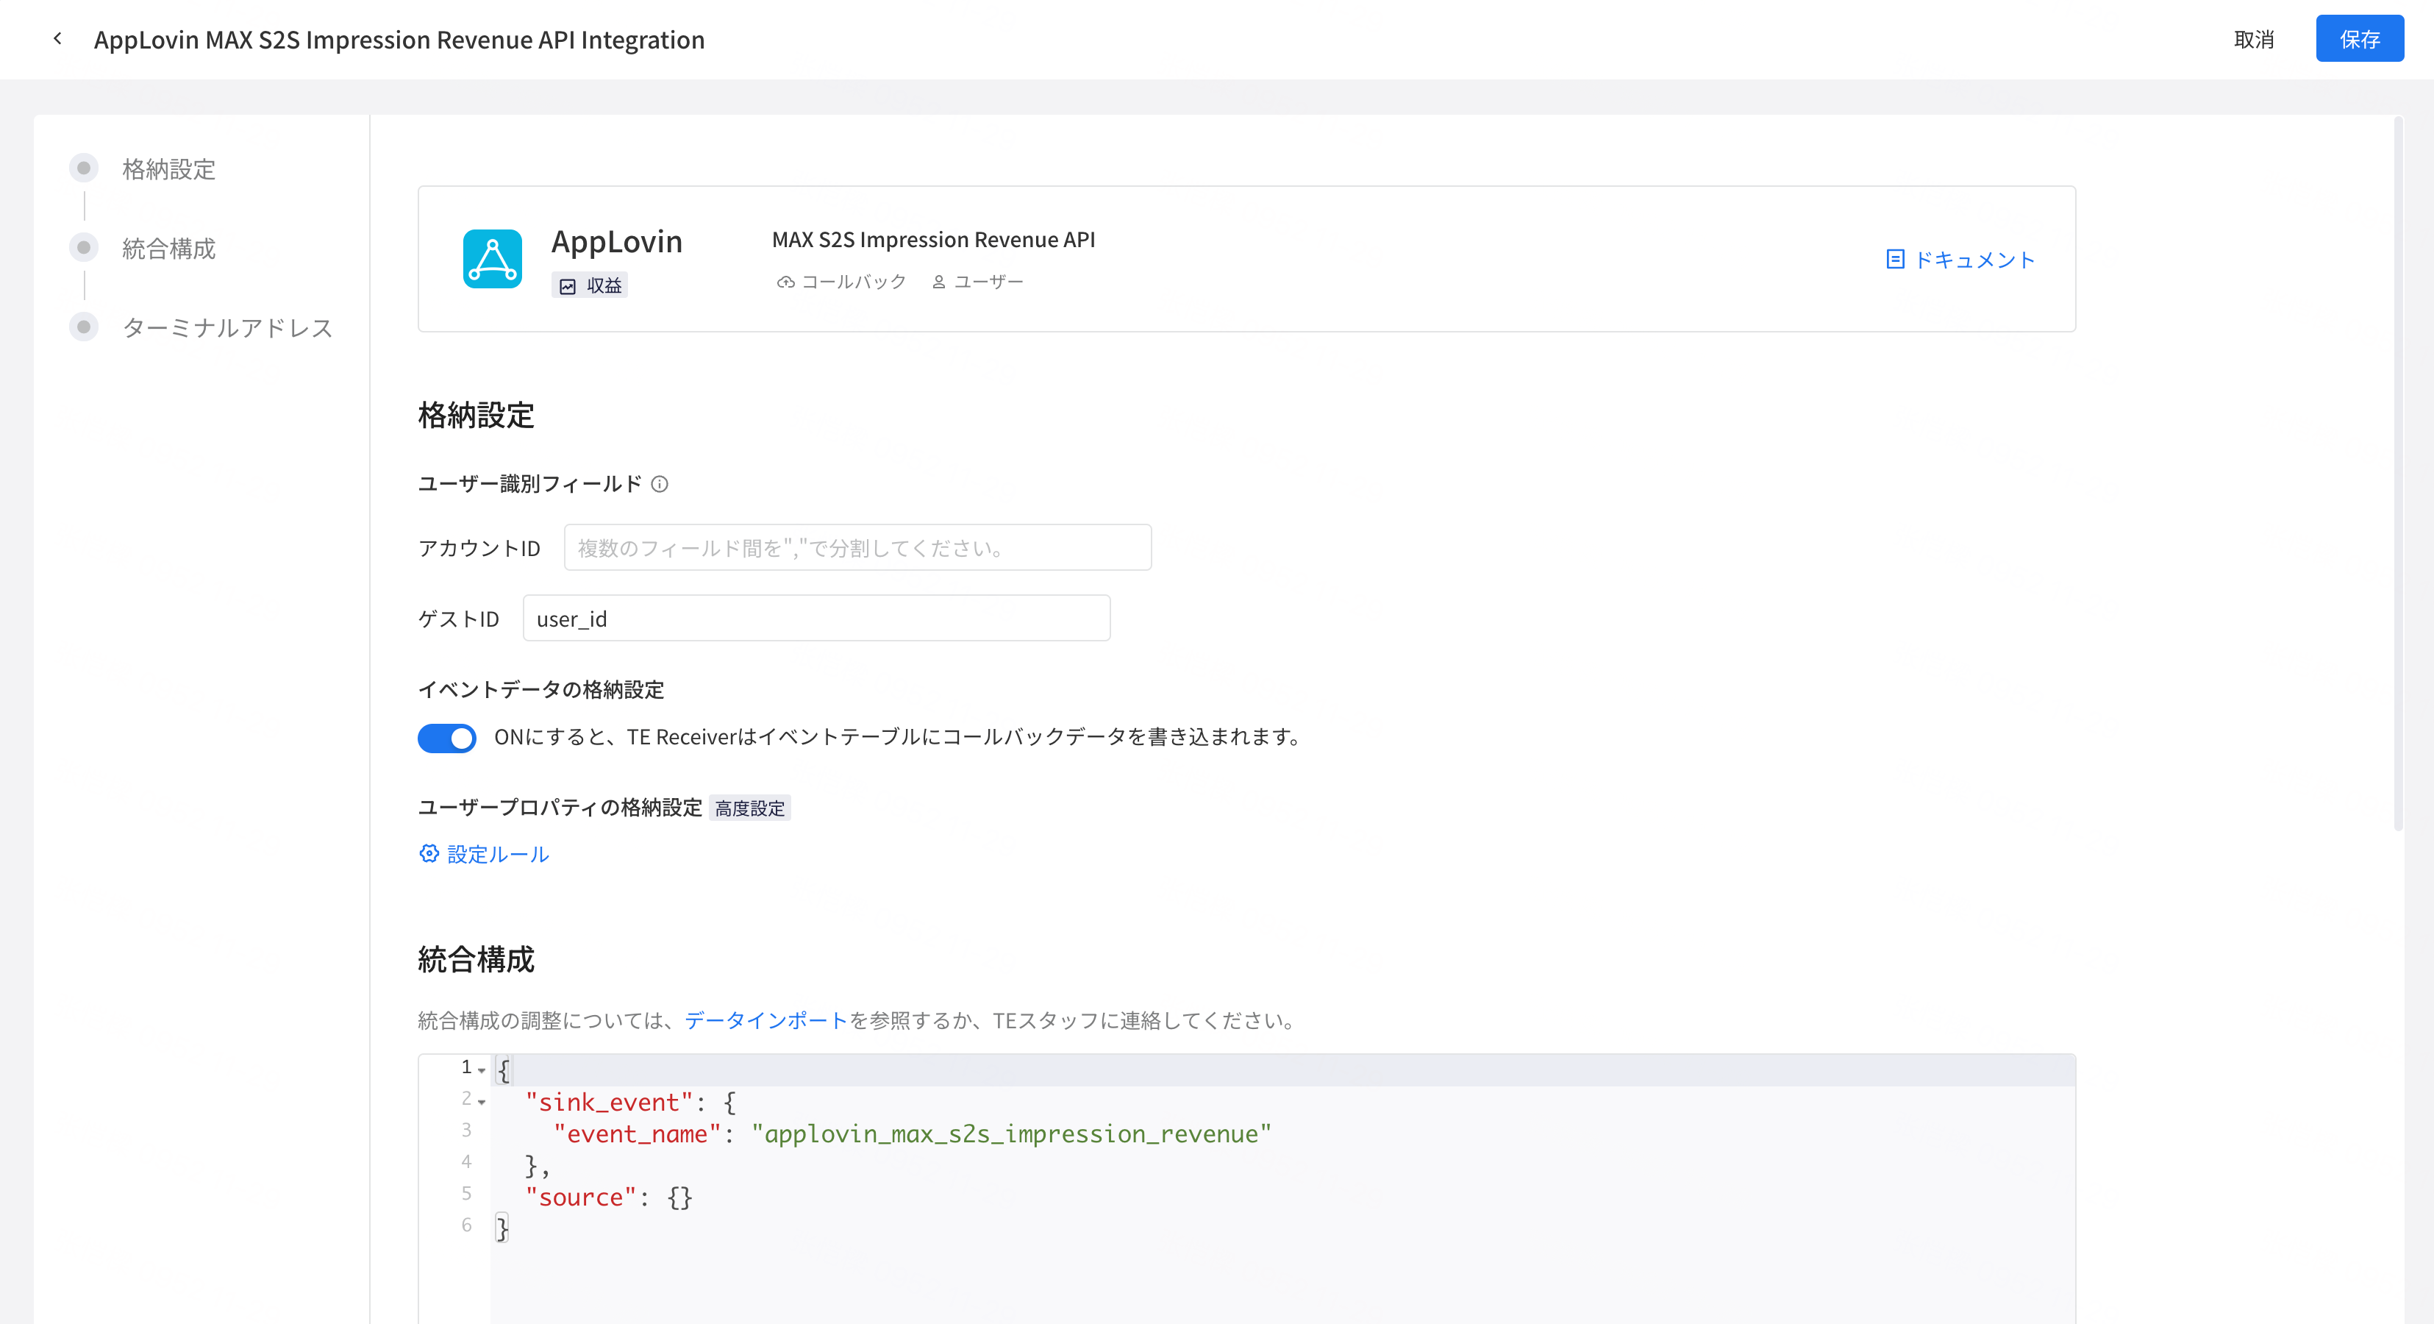Collapse the sink_event fold arrow on line 2
Image resolution: width=2434 pixels, height=1324 pixels.
click(x=482, y=1102)
